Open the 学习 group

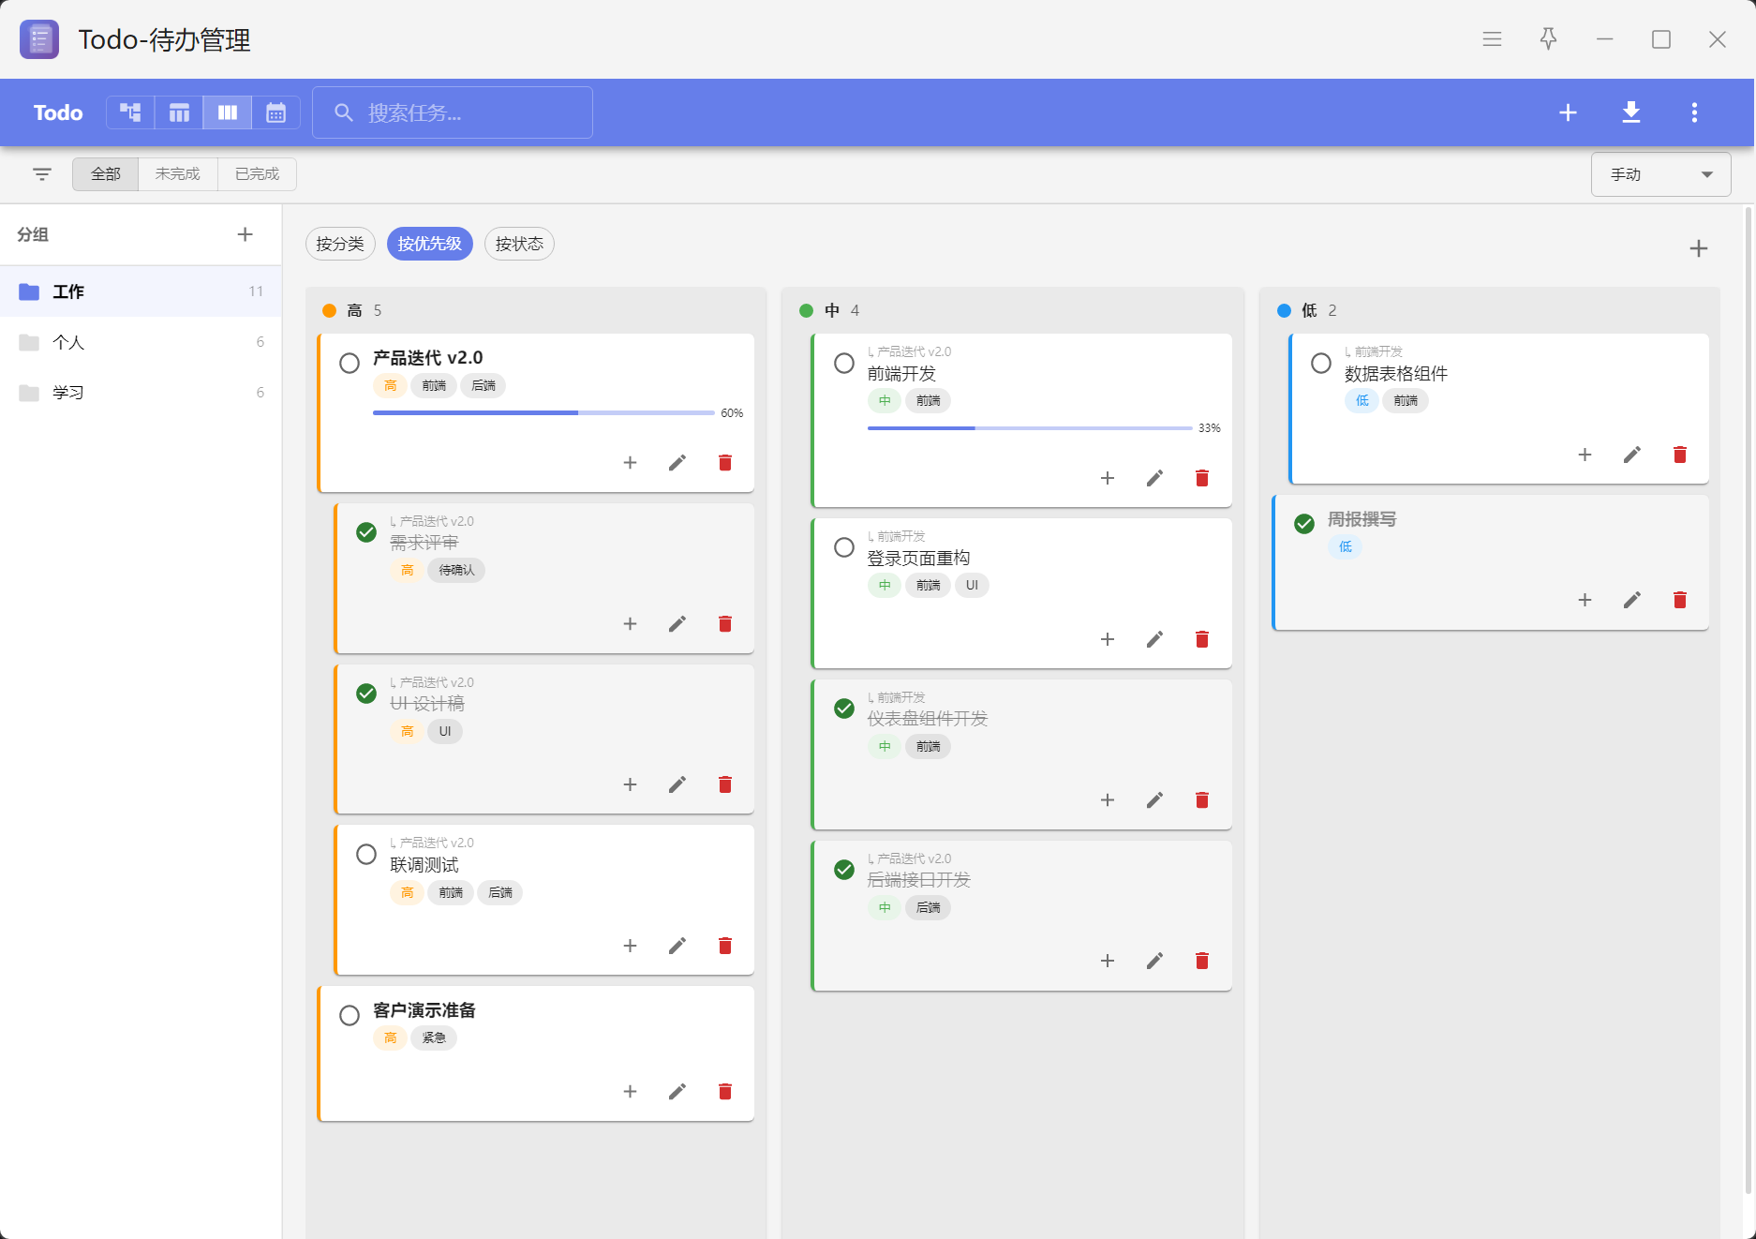point(141,392)
